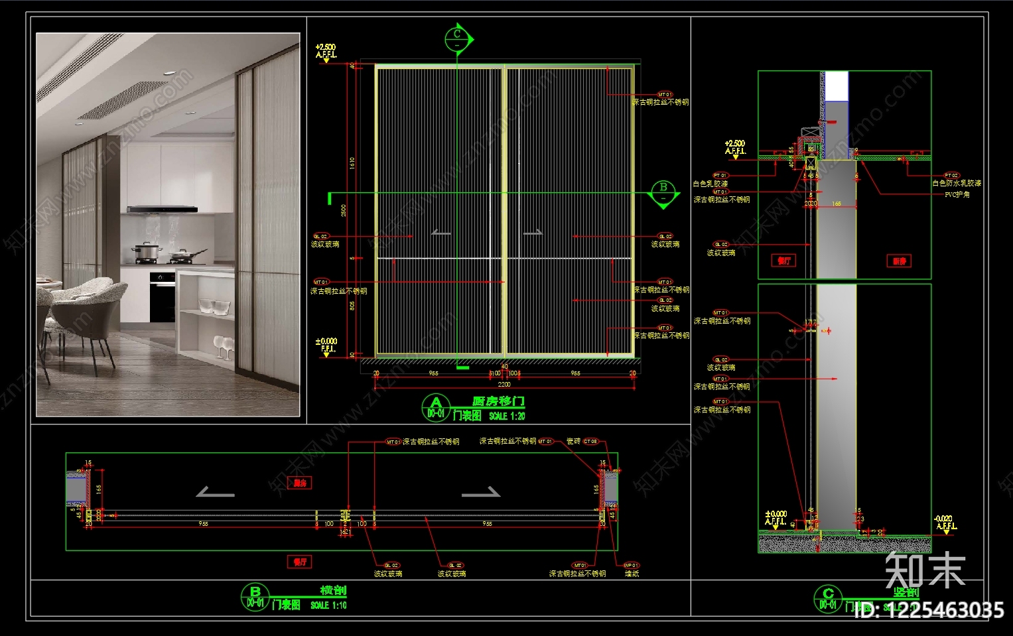Select the left direction arrow in the 横剖 section
Screen dimensions: 1013x636
[215, 491]
